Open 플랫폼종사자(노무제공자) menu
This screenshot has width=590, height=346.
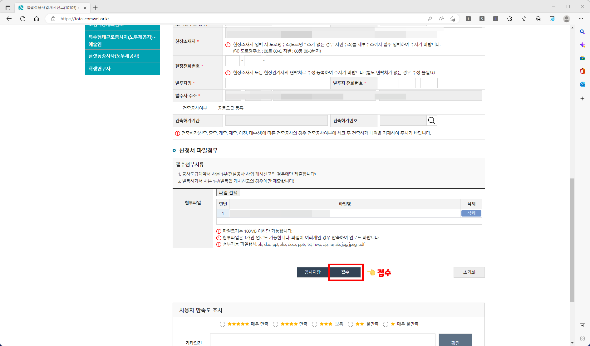[123, 56]
